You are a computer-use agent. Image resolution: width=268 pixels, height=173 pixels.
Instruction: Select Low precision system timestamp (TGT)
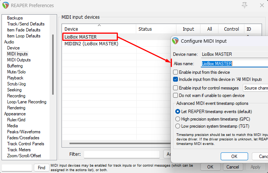pyautogui.click(x=178, y=126)
